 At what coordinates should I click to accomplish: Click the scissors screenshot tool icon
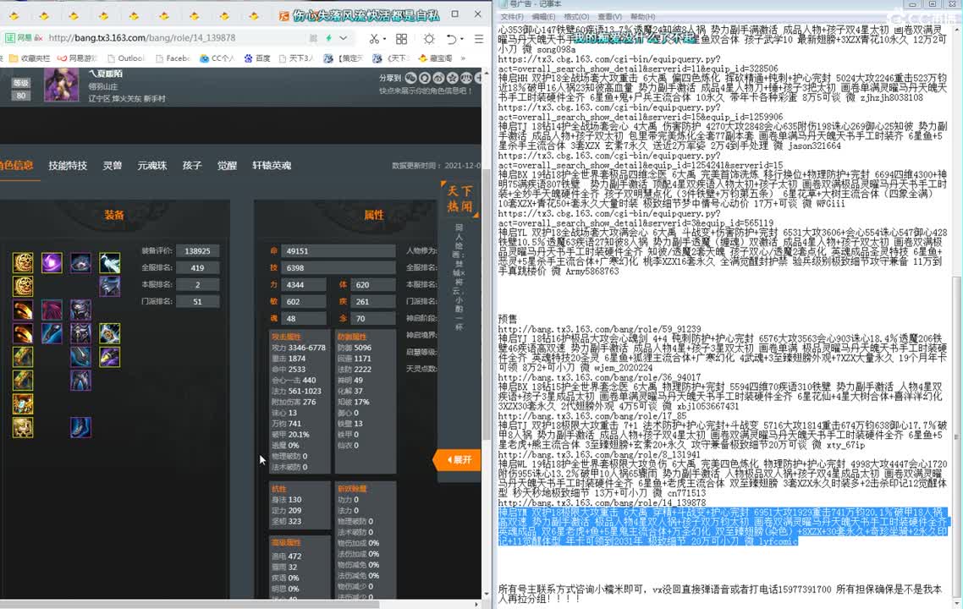[x=373, y=39]
